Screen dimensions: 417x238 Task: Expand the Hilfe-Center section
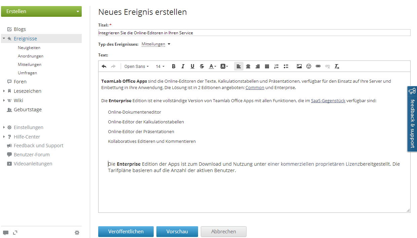4,137
